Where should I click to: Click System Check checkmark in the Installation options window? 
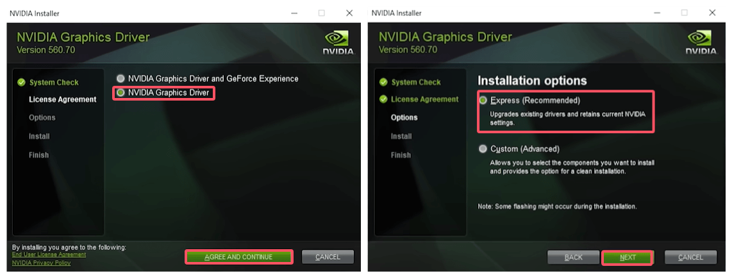383,82
